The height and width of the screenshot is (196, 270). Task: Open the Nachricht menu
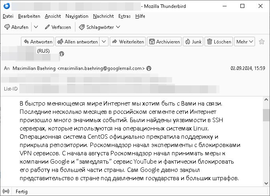103,16
